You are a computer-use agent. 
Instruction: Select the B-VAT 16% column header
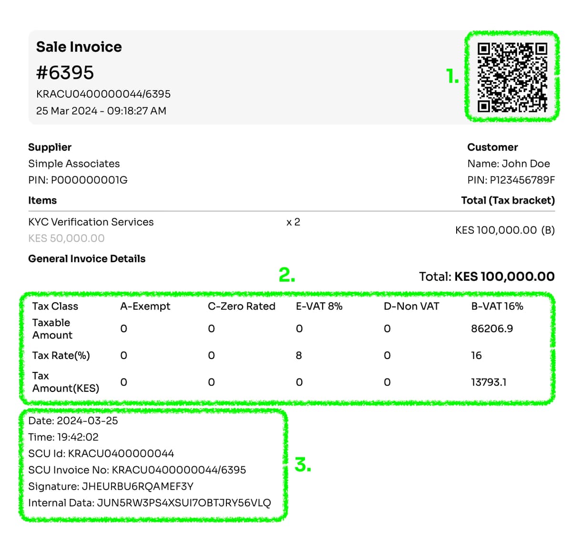tap(496, 307)
